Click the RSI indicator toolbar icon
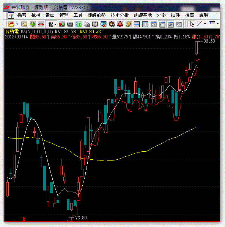Image resolution: width=225 pixels, height=227 pixels. [x=24, y=24]
